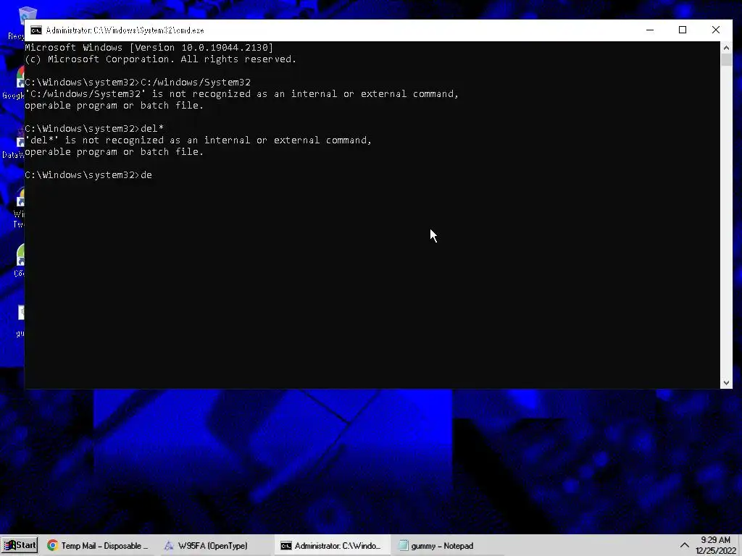Click the cmd icon in taskbar
The image size is (742, 556).
tap(285, 546)
